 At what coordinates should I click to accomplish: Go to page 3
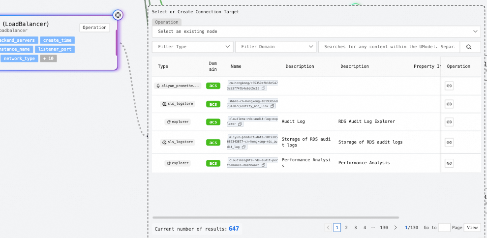356,228
